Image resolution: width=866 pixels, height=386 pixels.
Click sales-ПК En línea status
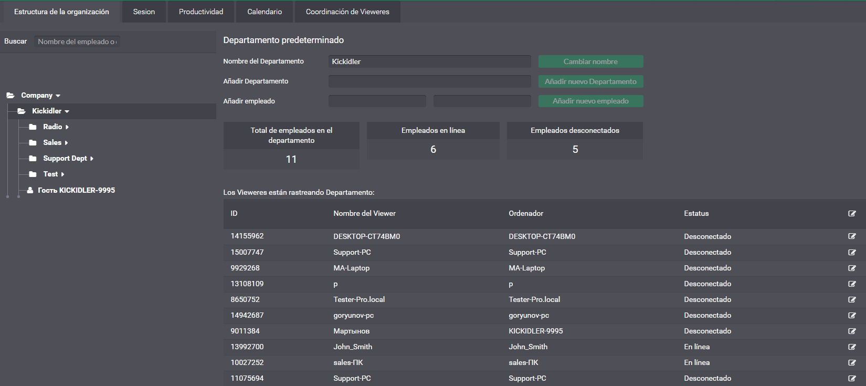pos(697,362)
